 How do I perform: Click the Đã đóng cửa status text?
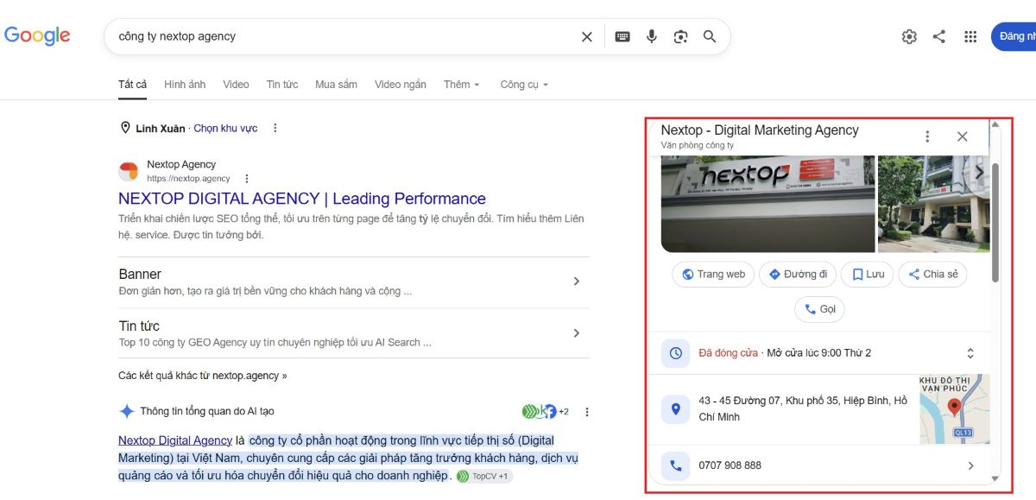pyautogui.click(x=729, y=353)
